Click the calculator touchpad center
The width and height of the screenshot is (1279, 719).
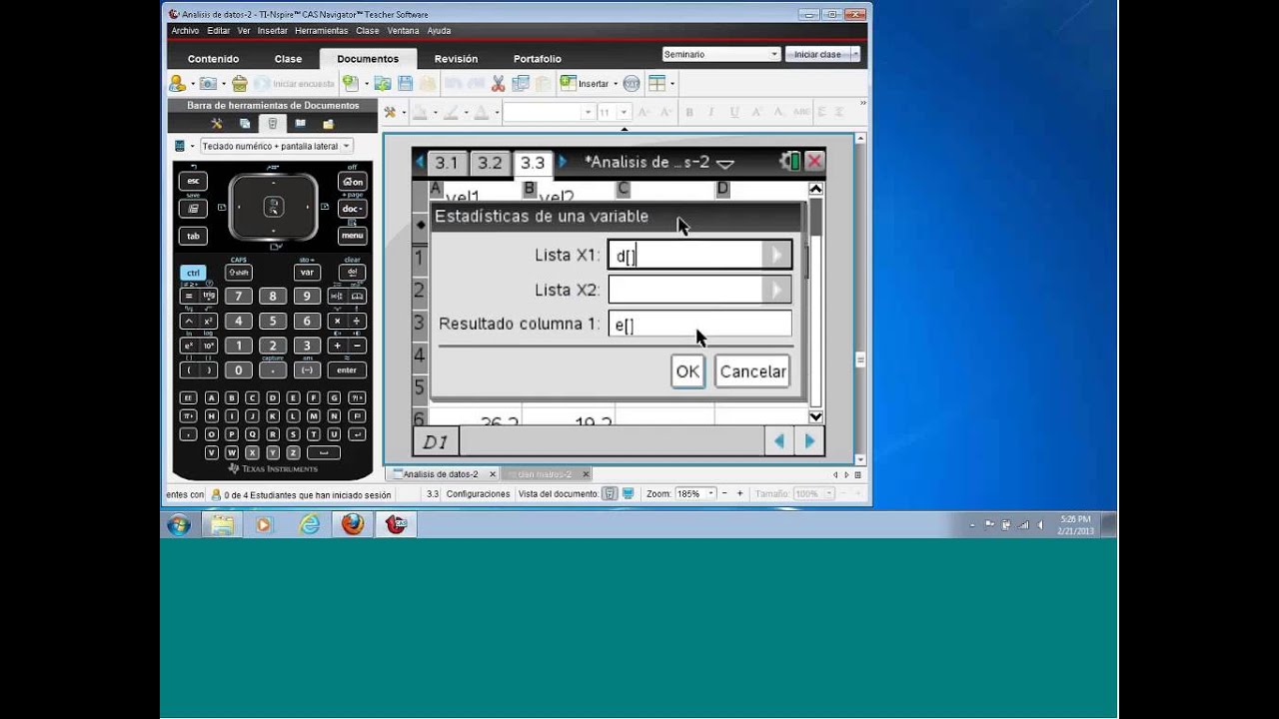pos(273,207)
